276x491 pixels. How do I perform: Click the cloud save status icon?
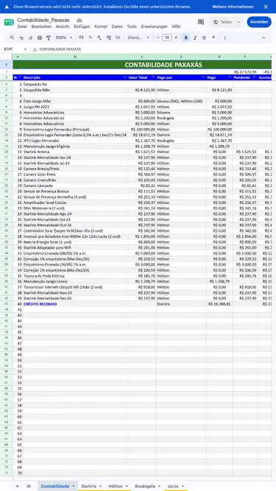coord(79,20)
